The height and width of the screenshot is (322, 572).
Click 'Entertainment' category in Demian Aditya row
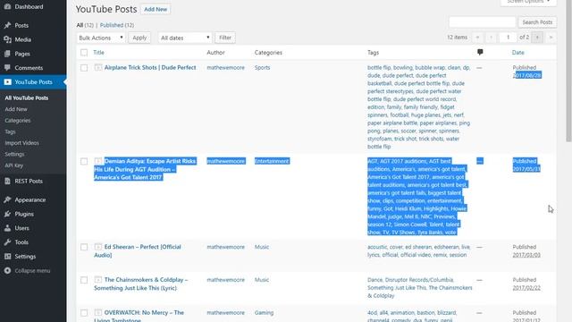272,161
